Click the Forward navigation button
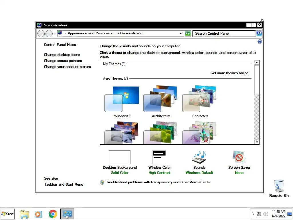293x220 pixels. click(x=49, y=34)
